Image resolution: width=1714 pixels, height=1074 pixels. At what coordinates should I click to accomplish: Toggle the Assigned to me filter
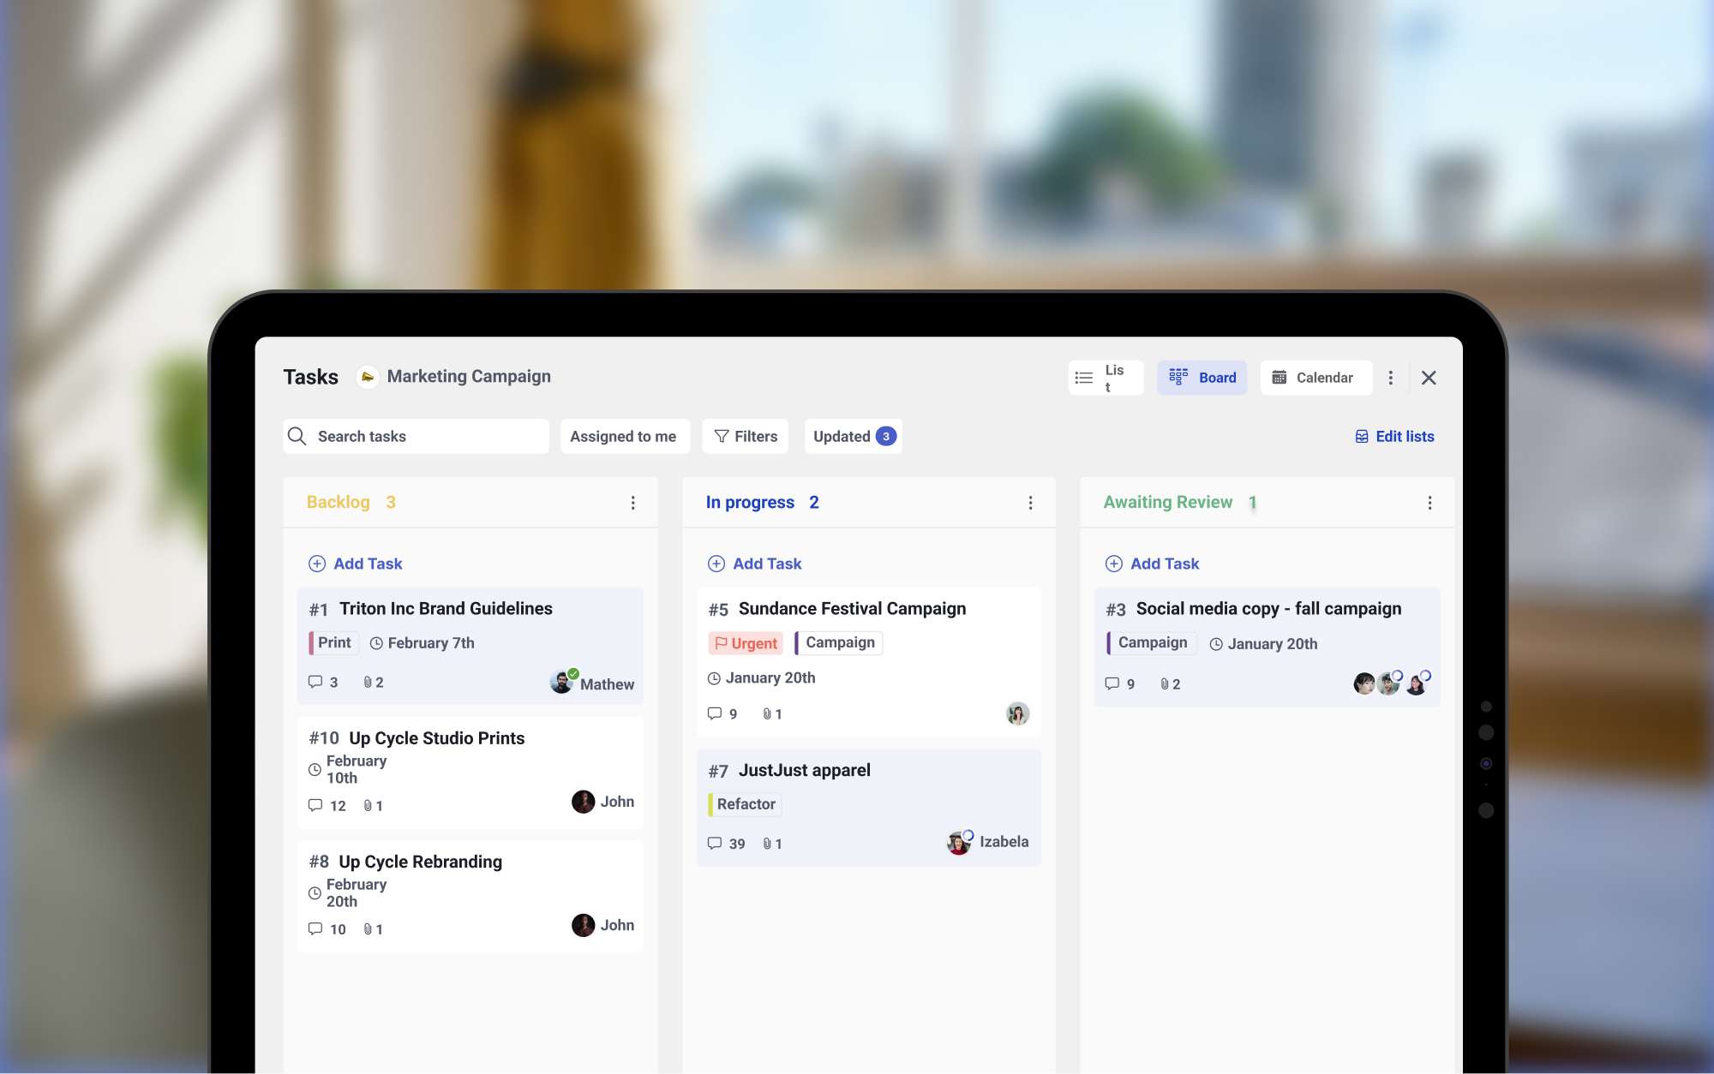pyautogui.click(x=623, y=436)
